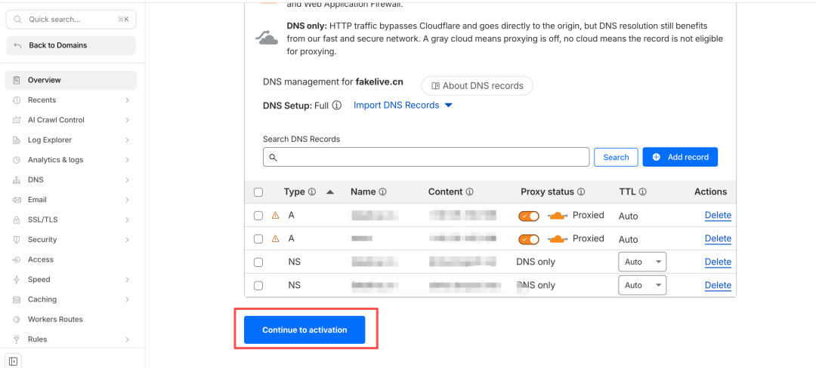Click the Recents clock icon
Screen dimensions: 816x368
17,100
